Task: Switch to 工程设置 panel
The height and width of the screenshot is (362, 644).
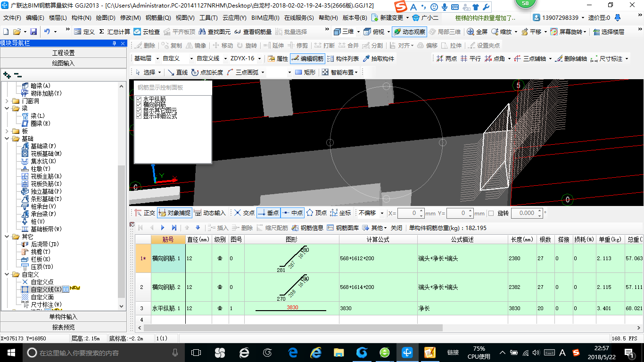Action: (x=64, y=53)
